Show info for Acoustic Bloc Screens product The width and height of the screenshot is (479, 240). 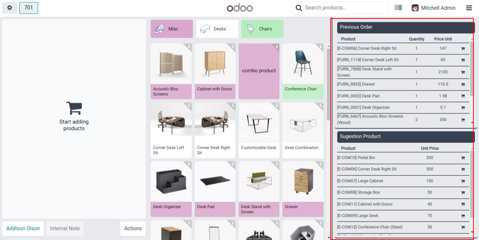pyautogui.click(x=189, y=47)
